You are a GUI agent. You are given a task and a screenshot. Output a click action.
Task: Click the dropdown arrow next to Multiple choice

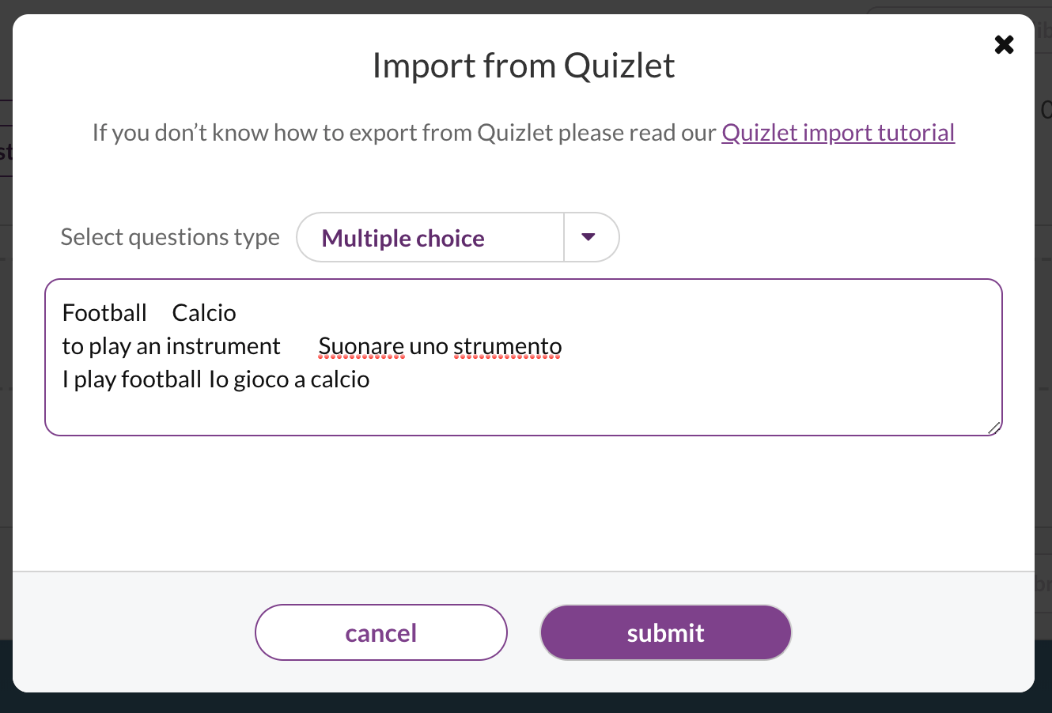pyautogui.click(x=590, y=237)
